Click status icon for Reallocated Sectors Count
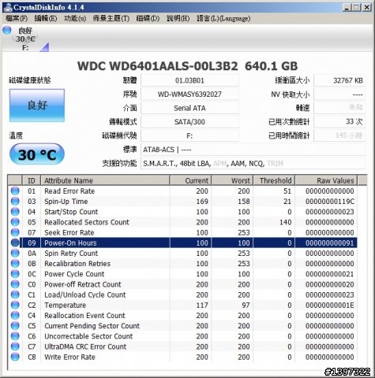This screenshot has width=375, height=378. (15, 222)
